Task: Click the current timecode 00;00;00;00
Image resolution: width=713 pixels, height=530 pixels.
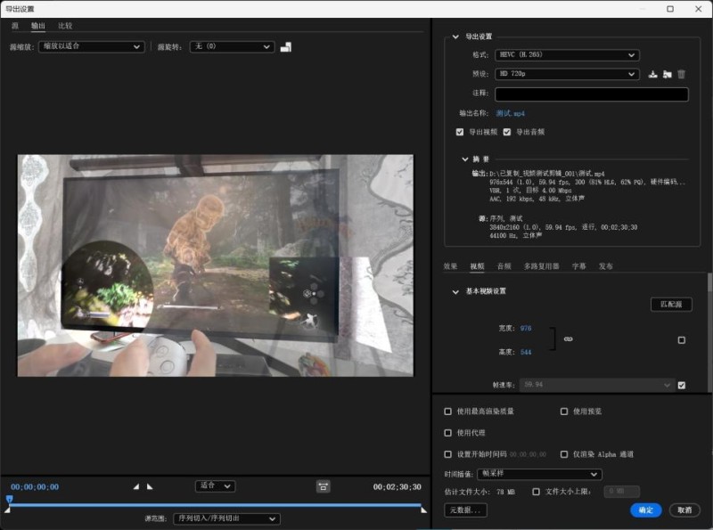Action: click(35, 487)
